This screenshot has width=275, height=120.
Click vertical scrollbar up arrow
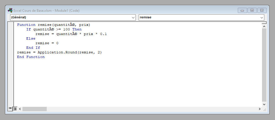(264, 26)
